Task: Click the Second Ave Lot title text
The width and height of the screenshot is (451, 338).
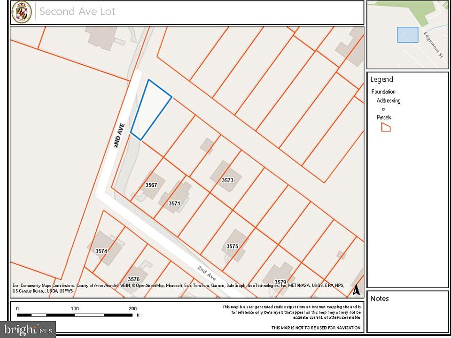Action: coord(78,12)
